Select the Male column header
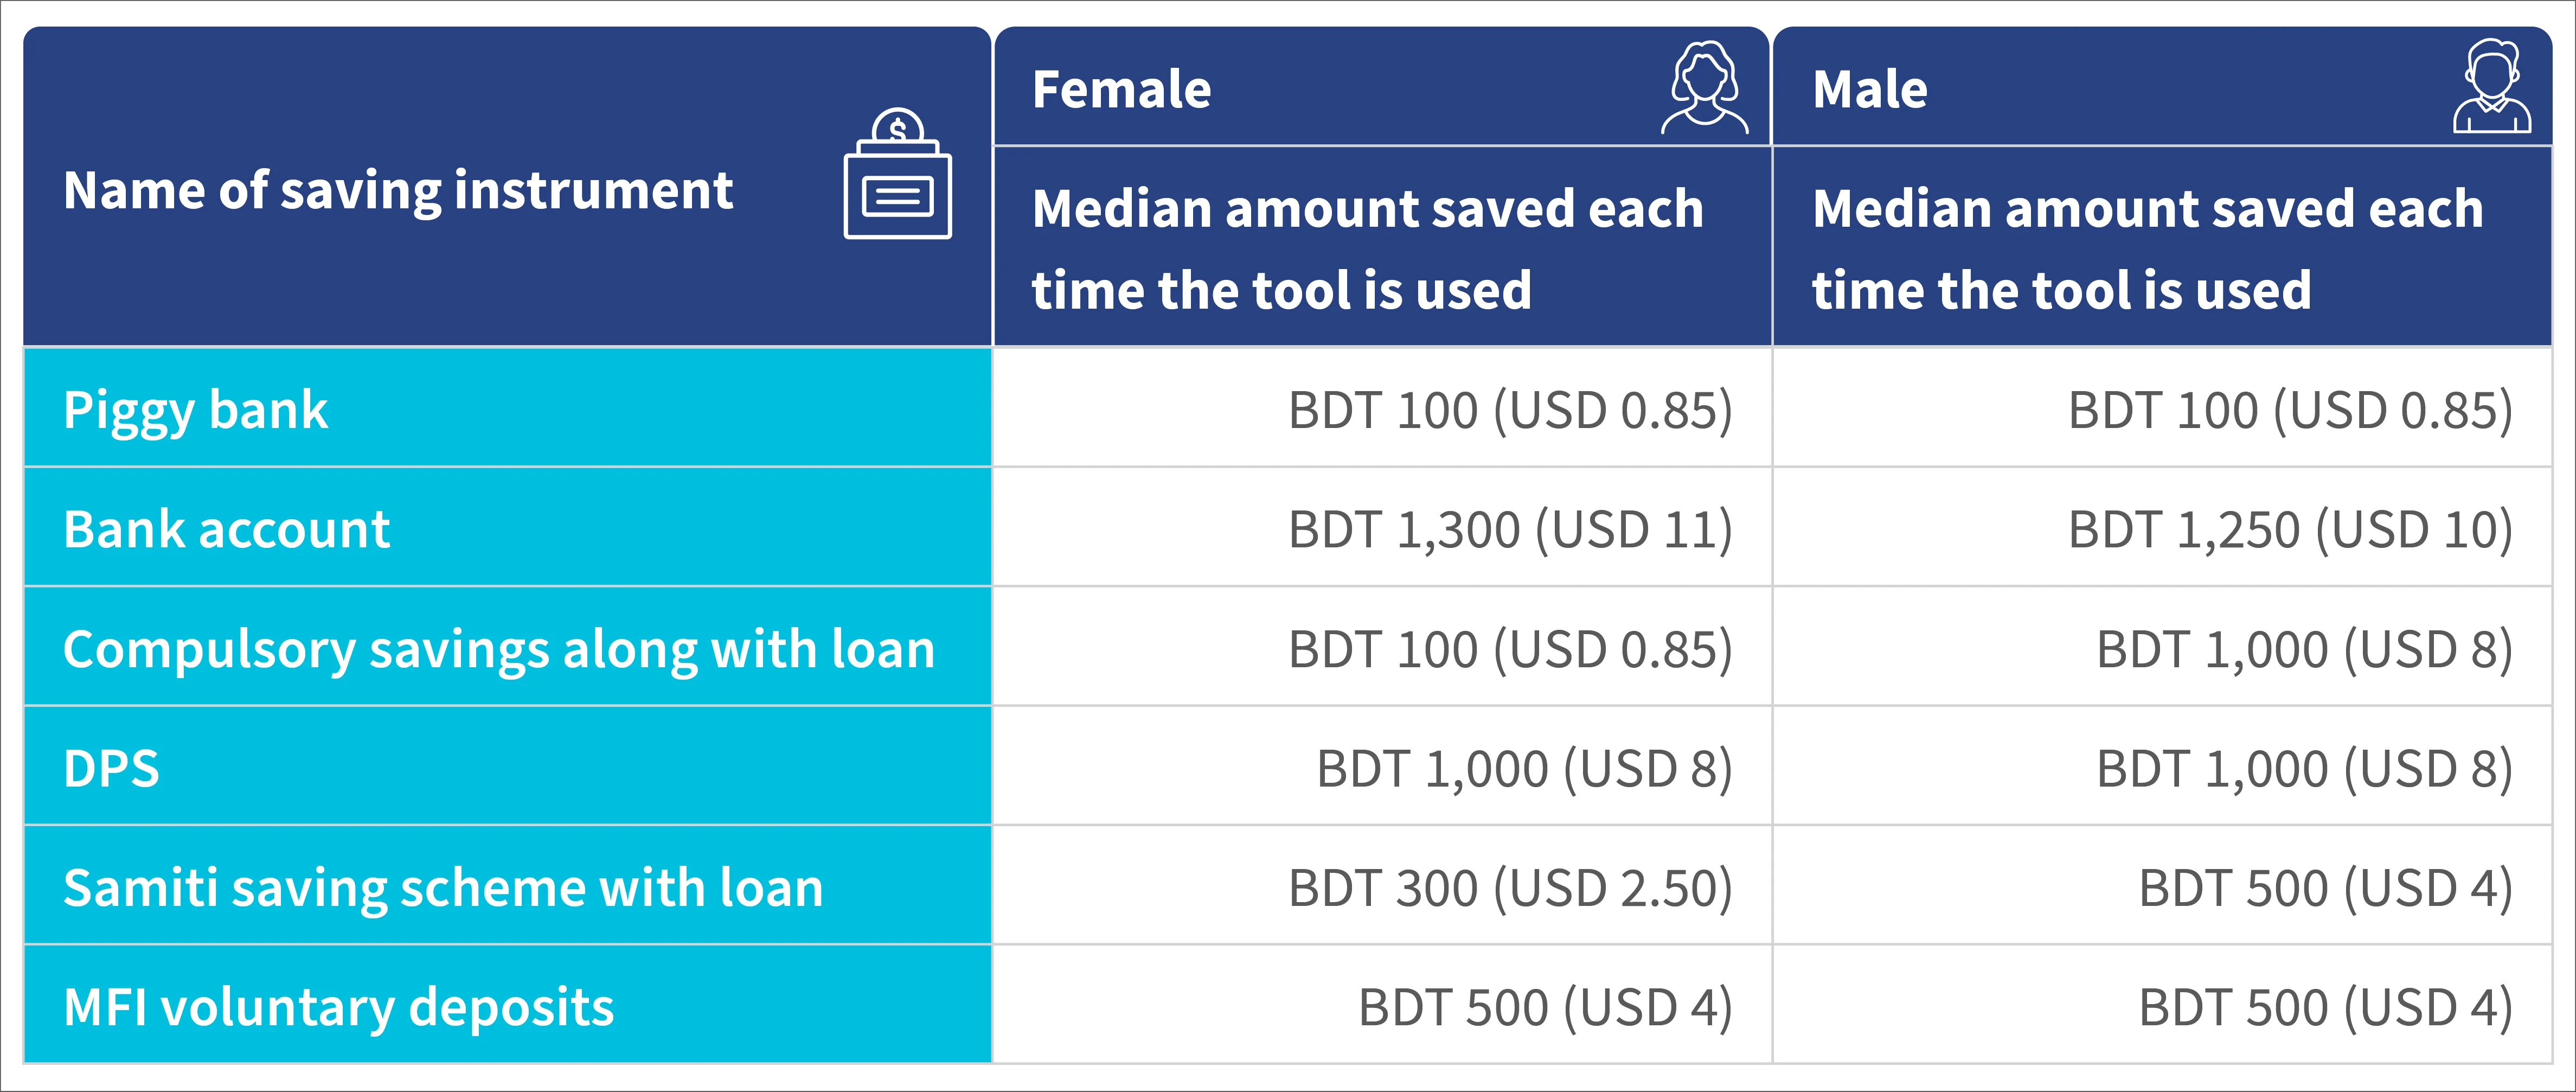Viewport: 2576px width, 1092px height. pos(1870,89)
